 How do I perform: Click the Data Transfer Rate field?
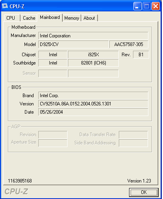[133, 135]
